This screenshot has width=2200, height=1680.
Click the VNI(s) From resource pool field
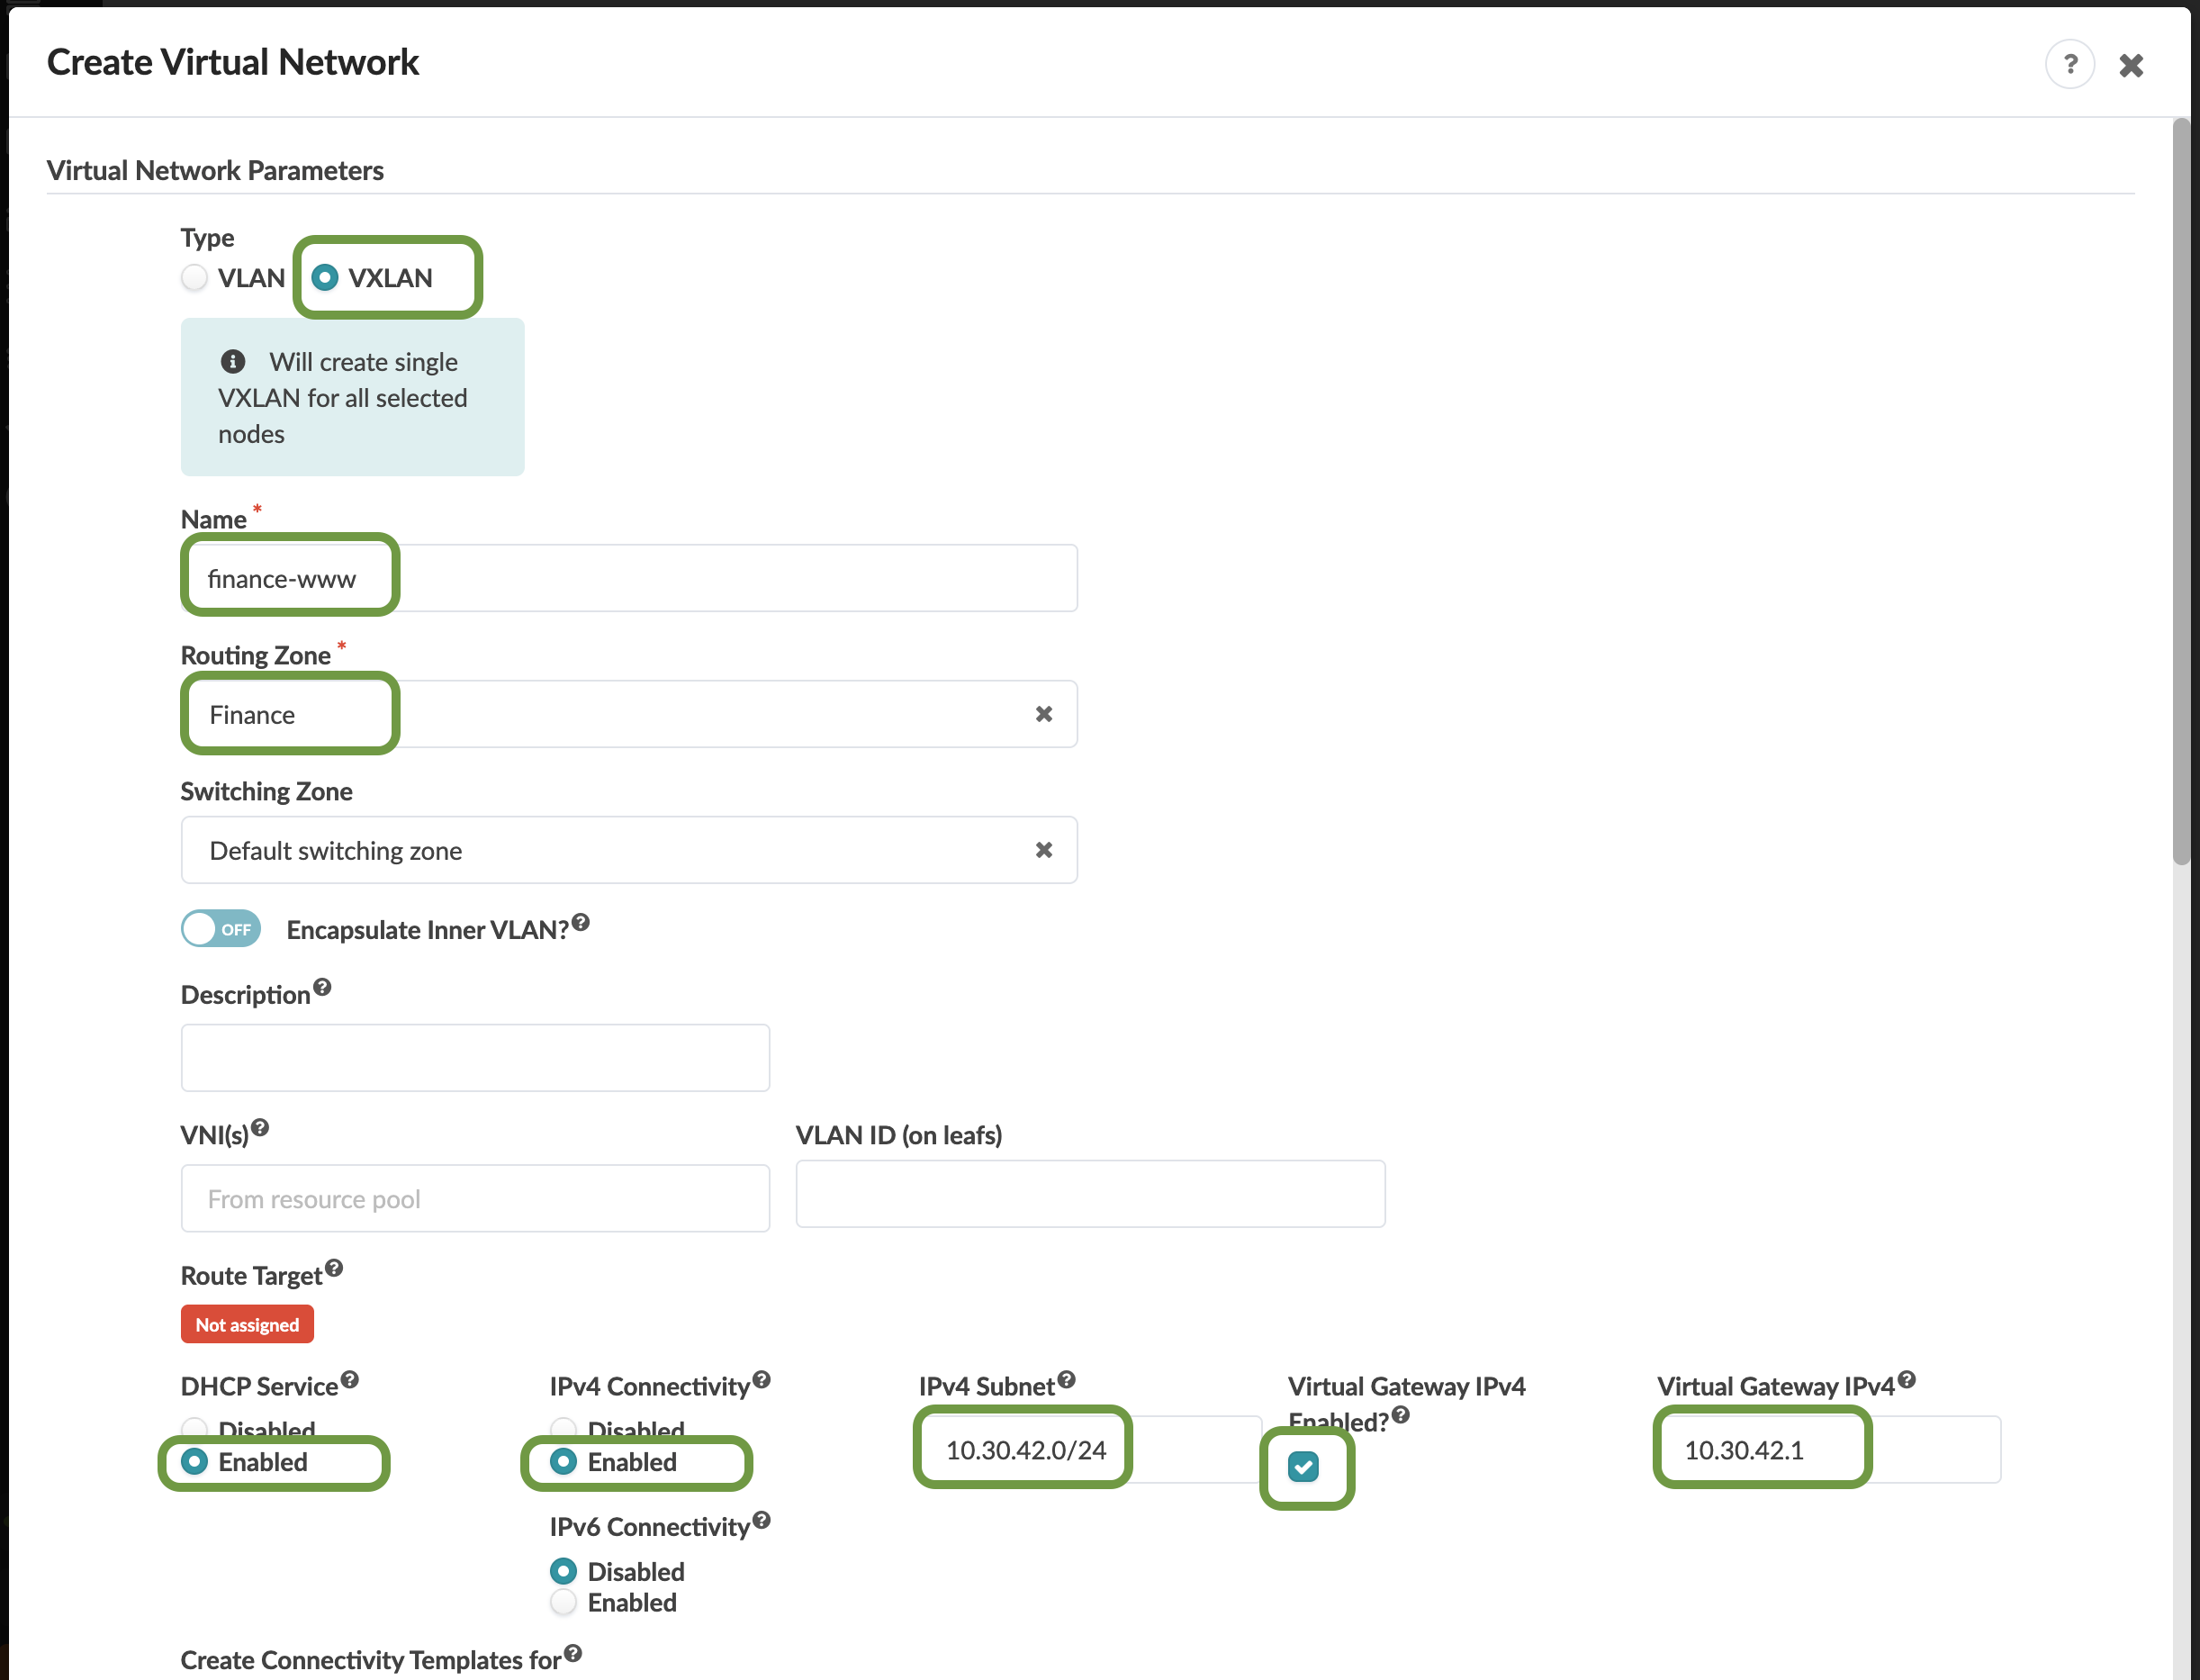[474, 1198]
